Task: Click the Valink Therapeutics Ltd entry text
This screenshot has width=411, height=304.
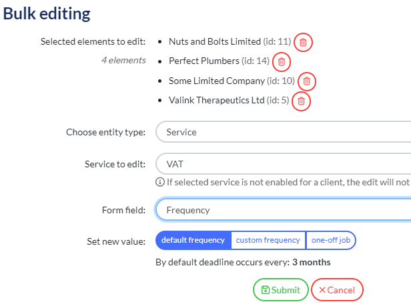Action: tap(229, 100)
